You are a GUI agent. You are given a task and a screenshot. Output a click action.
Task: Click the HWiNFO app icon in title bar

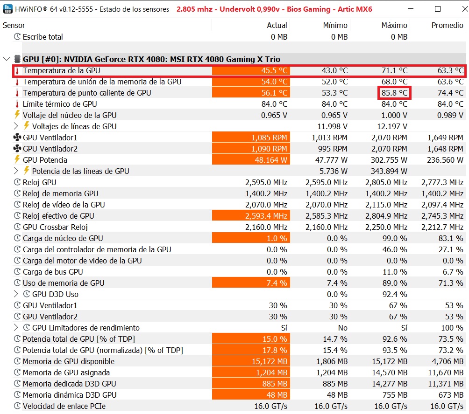[8, 9]
